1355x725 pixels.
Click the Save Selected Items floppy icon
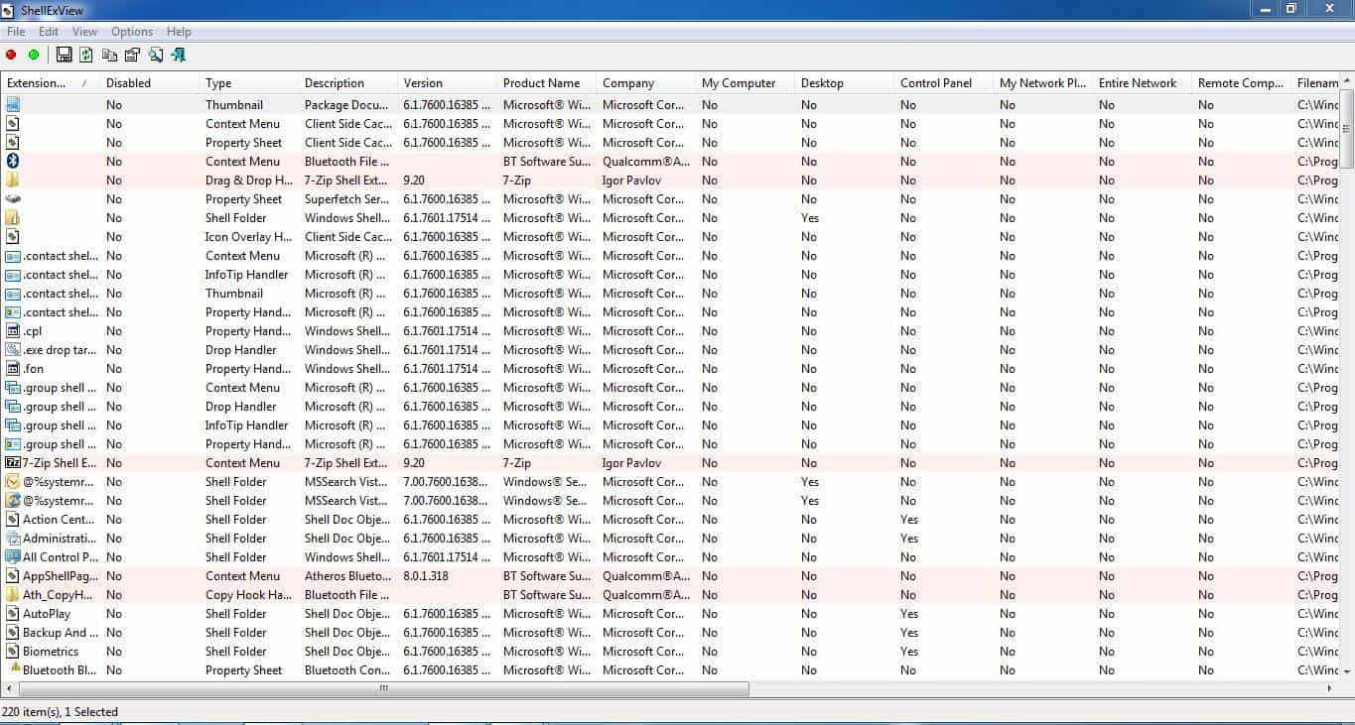[64, 56]
